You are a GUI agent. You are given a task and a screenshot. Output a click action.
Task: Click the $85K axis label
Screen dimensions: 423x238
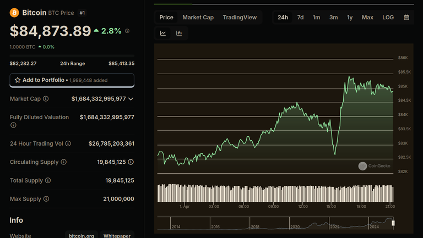point(403,86)
